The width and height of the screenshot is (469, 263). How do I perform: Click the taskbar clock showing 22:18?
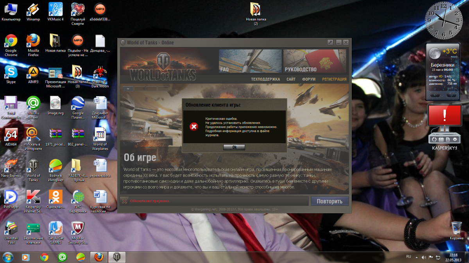pos(453,257)
